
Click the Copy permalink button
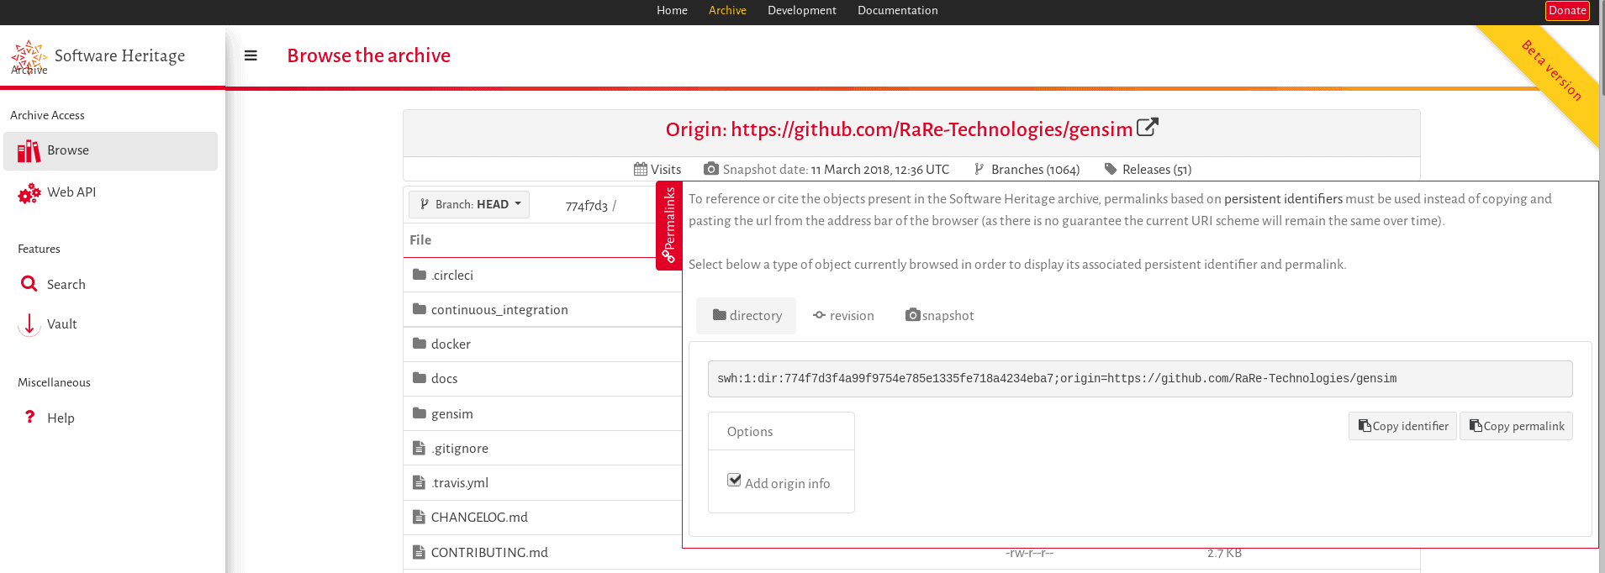pyautogui.click(x=1516, y=426)
